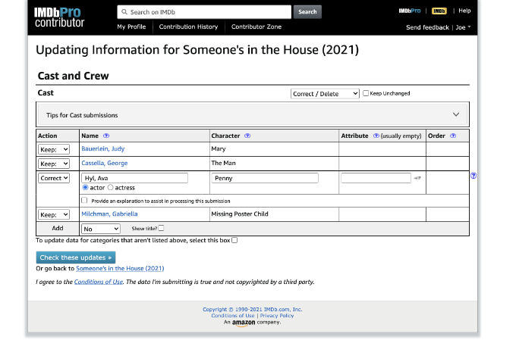Click the IMDbPro contributor logo

(x=60, y=17)
